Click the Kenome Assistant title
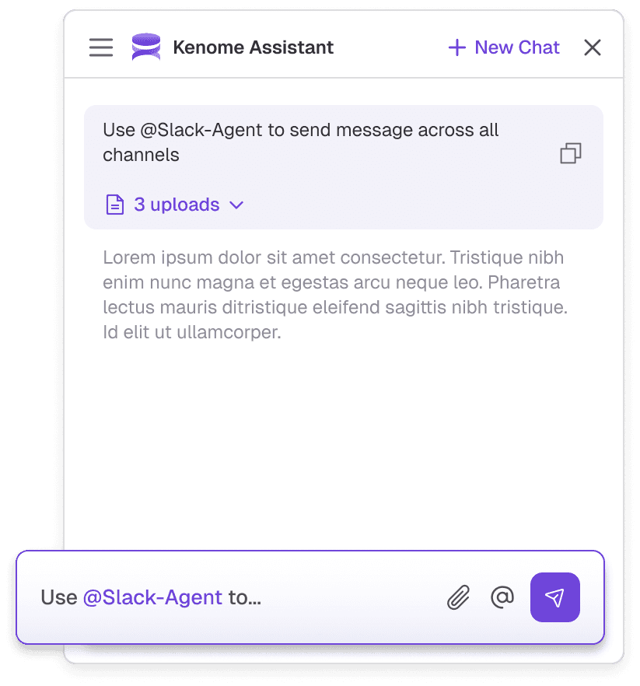 point(254,47)
